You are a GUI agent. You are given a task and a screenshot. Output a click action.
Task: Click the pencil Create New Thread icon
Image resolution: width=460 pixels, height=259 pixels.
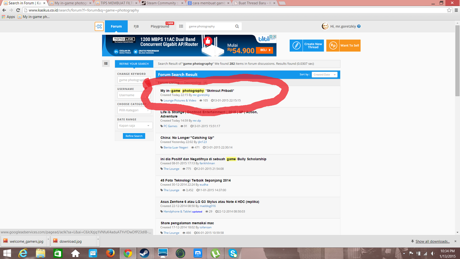click(x=296, y=46)
